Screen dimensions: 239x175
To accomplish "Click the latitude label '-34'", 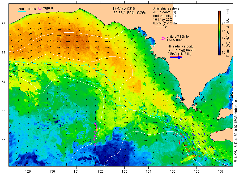I will 3,82.
